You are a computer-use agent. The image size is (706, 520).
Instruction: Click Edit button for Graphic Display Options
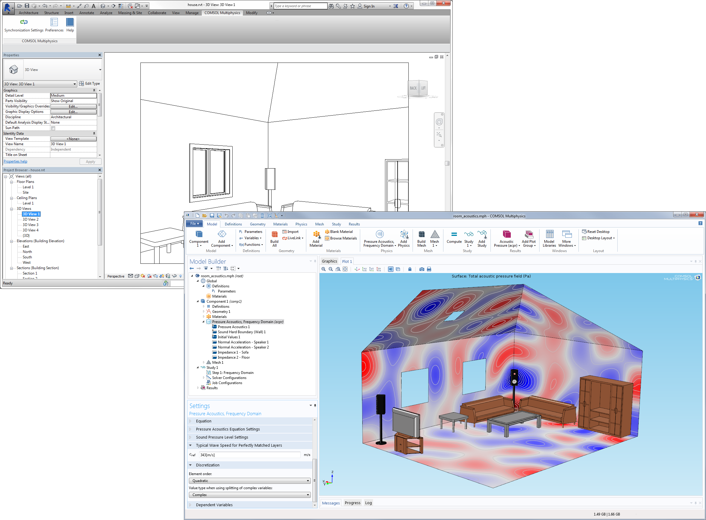coord(73,112)
